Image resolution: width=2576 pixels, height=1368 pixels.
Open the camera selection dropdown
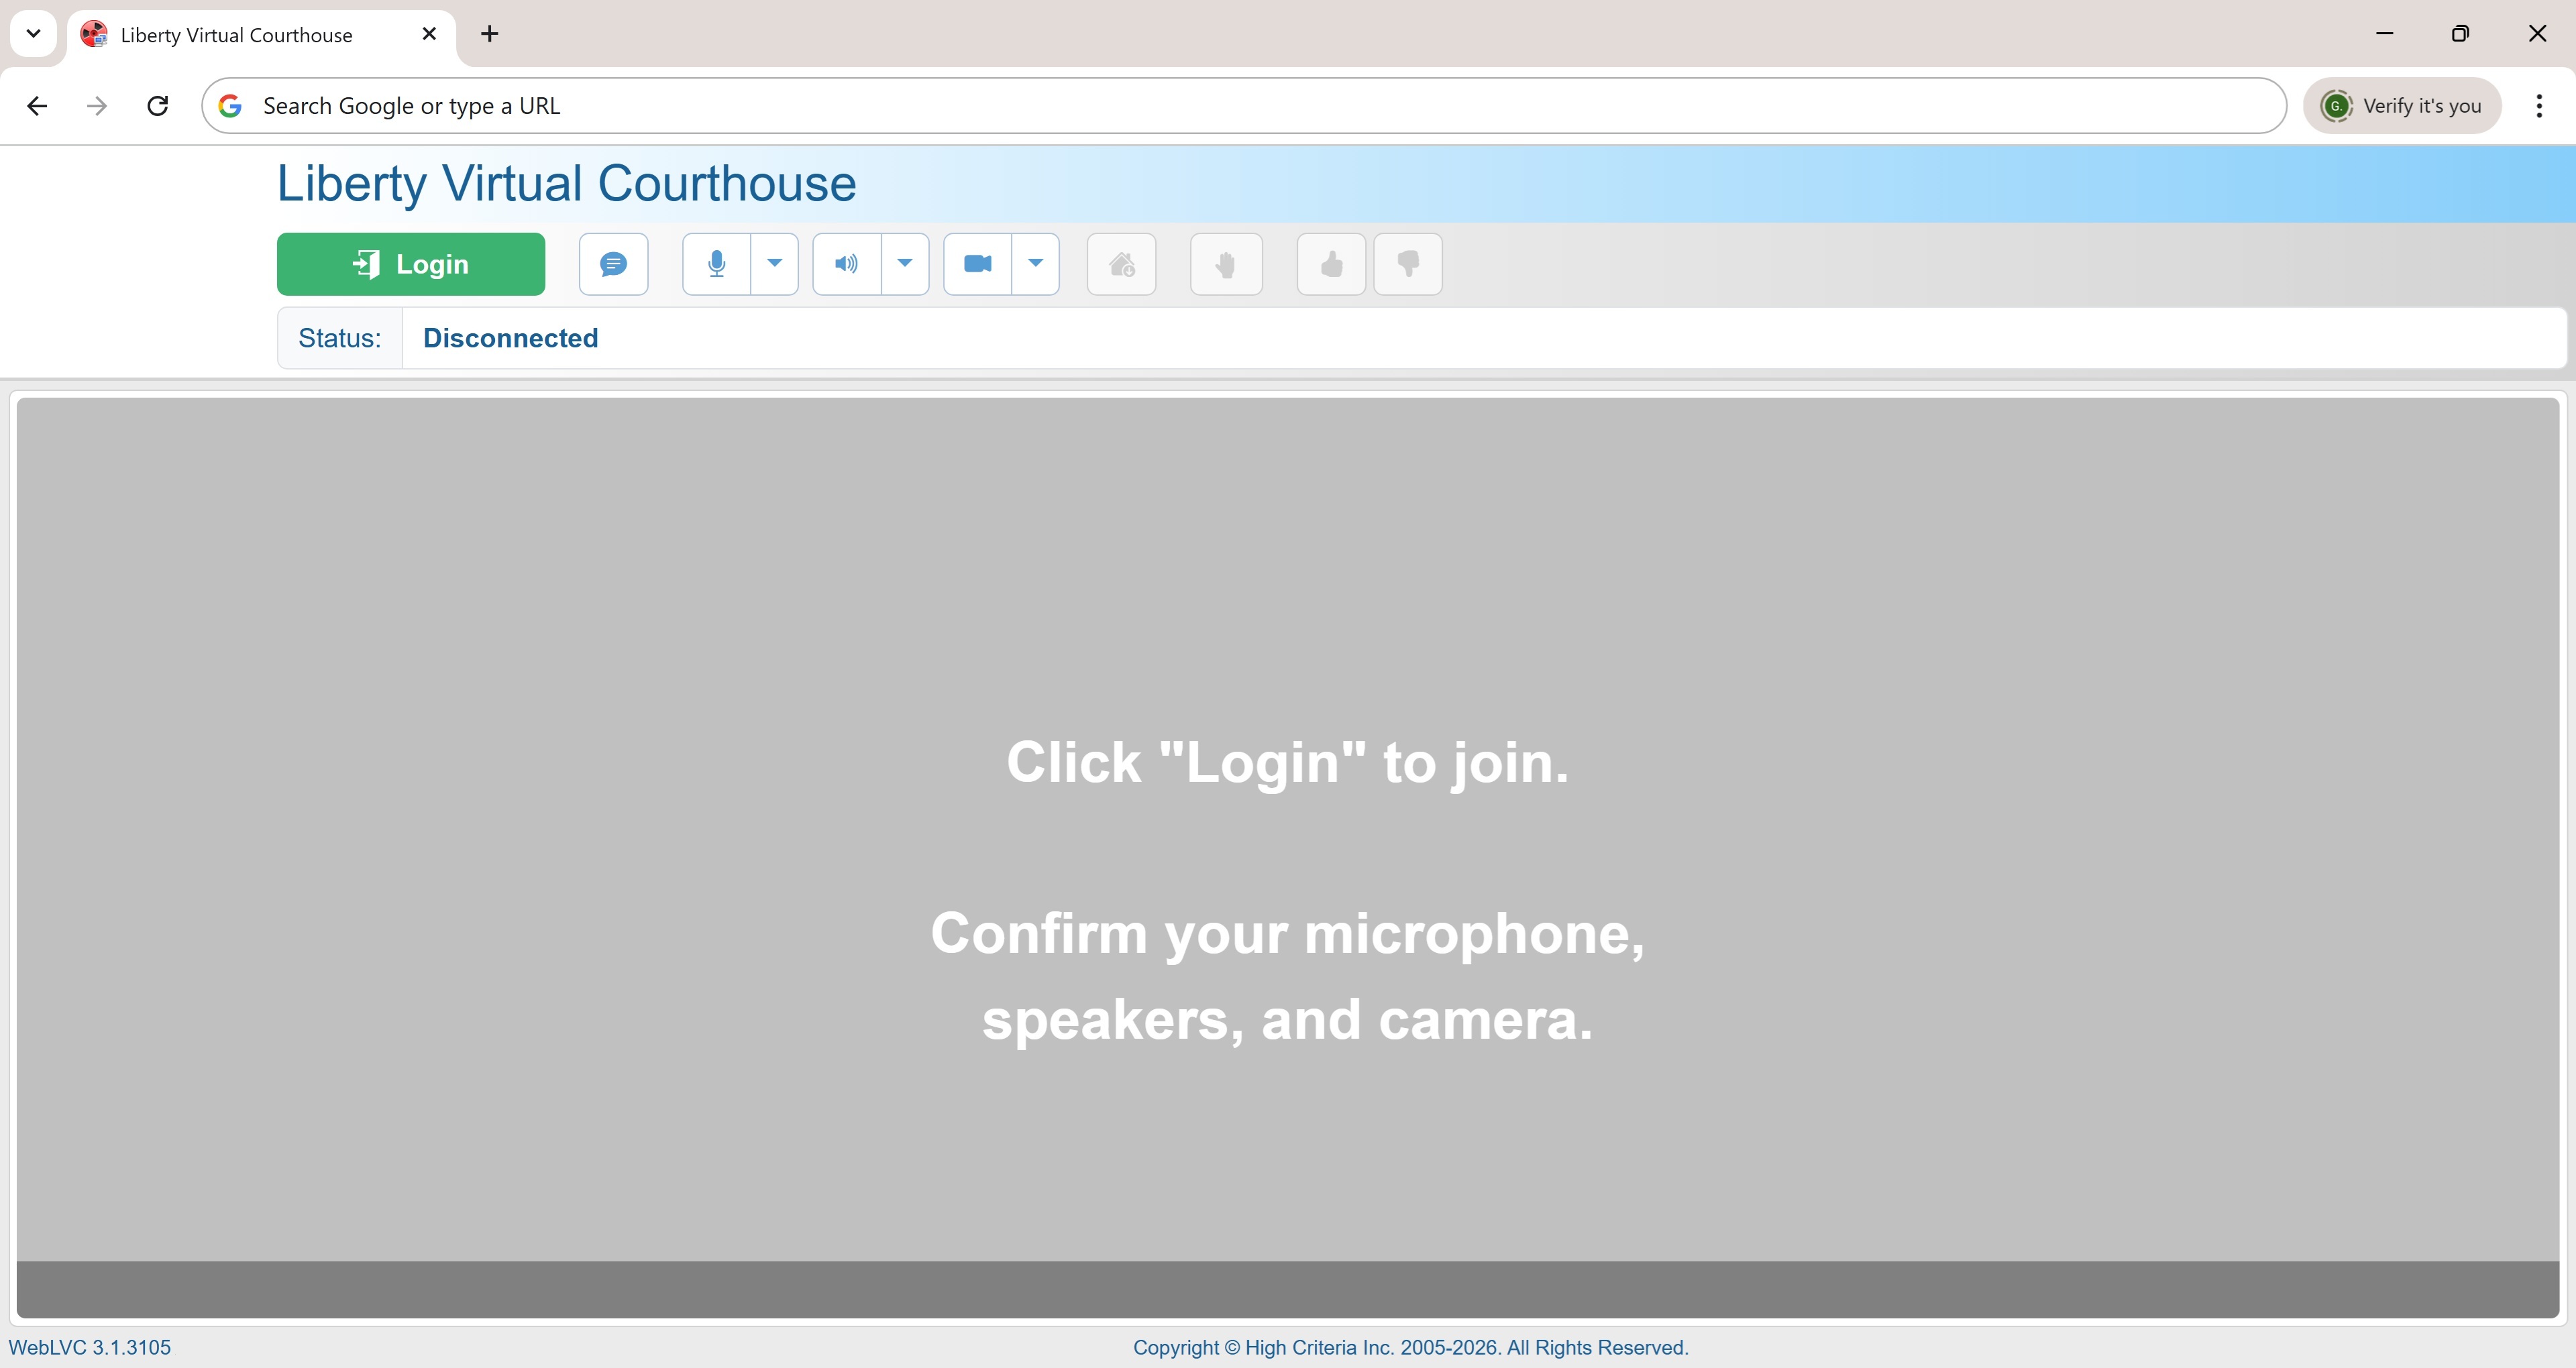pos(1036,264)
